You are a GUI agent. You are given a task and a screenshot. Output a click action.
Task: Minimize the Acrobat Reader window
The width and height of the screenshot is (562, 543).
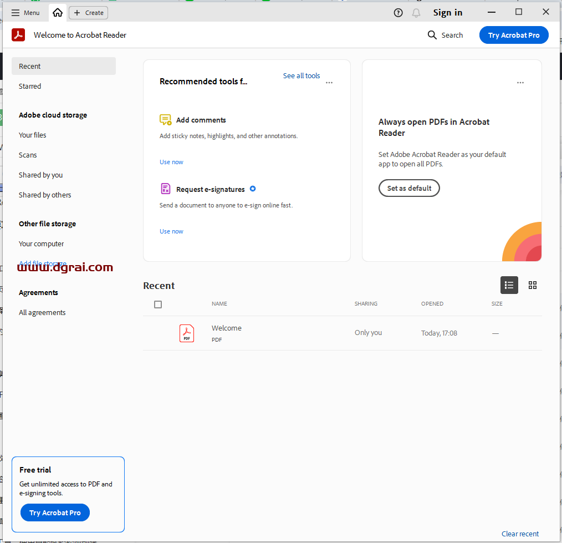[x=492, y=12]
